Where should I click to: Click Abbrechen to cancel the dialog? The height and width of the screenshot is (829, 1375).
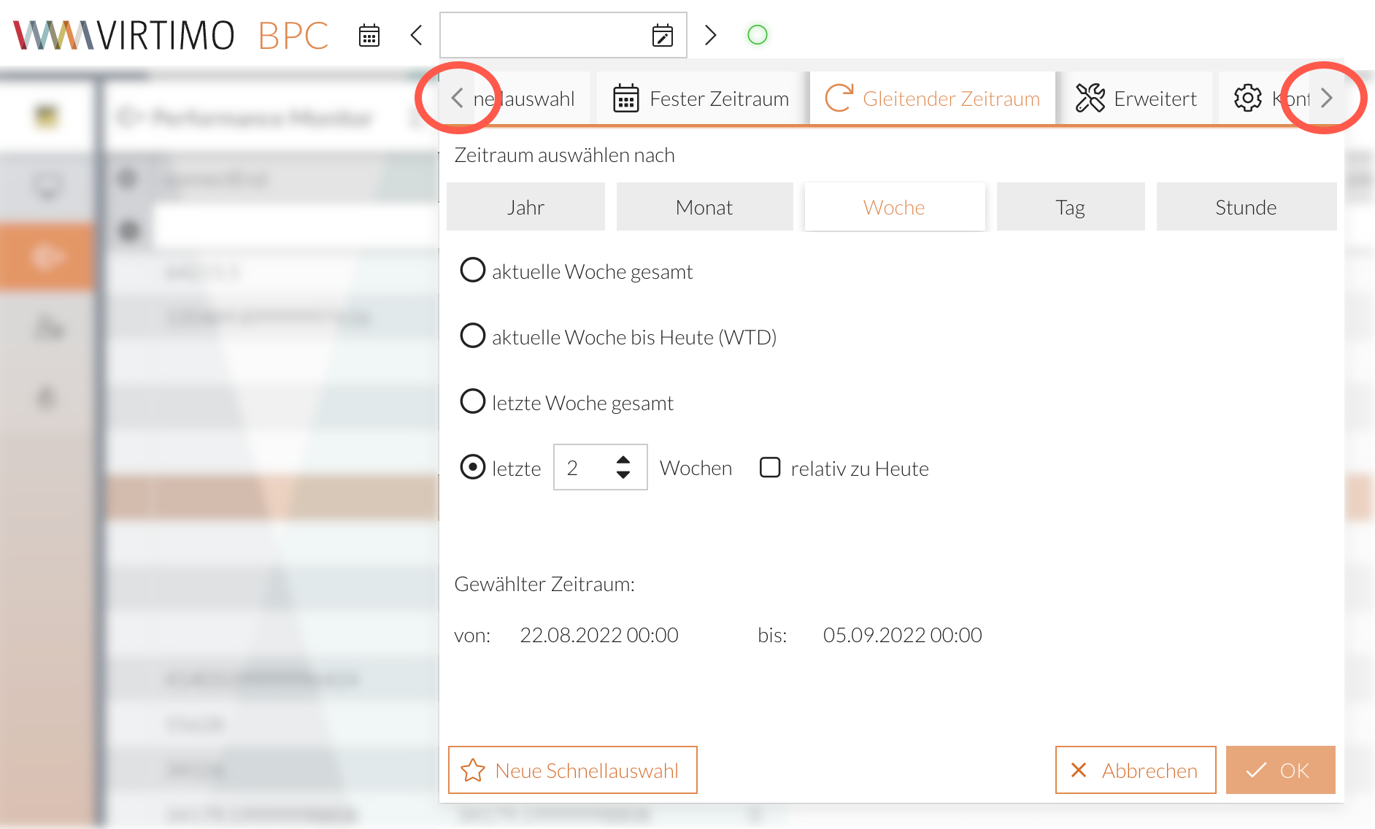[1135, 770]
